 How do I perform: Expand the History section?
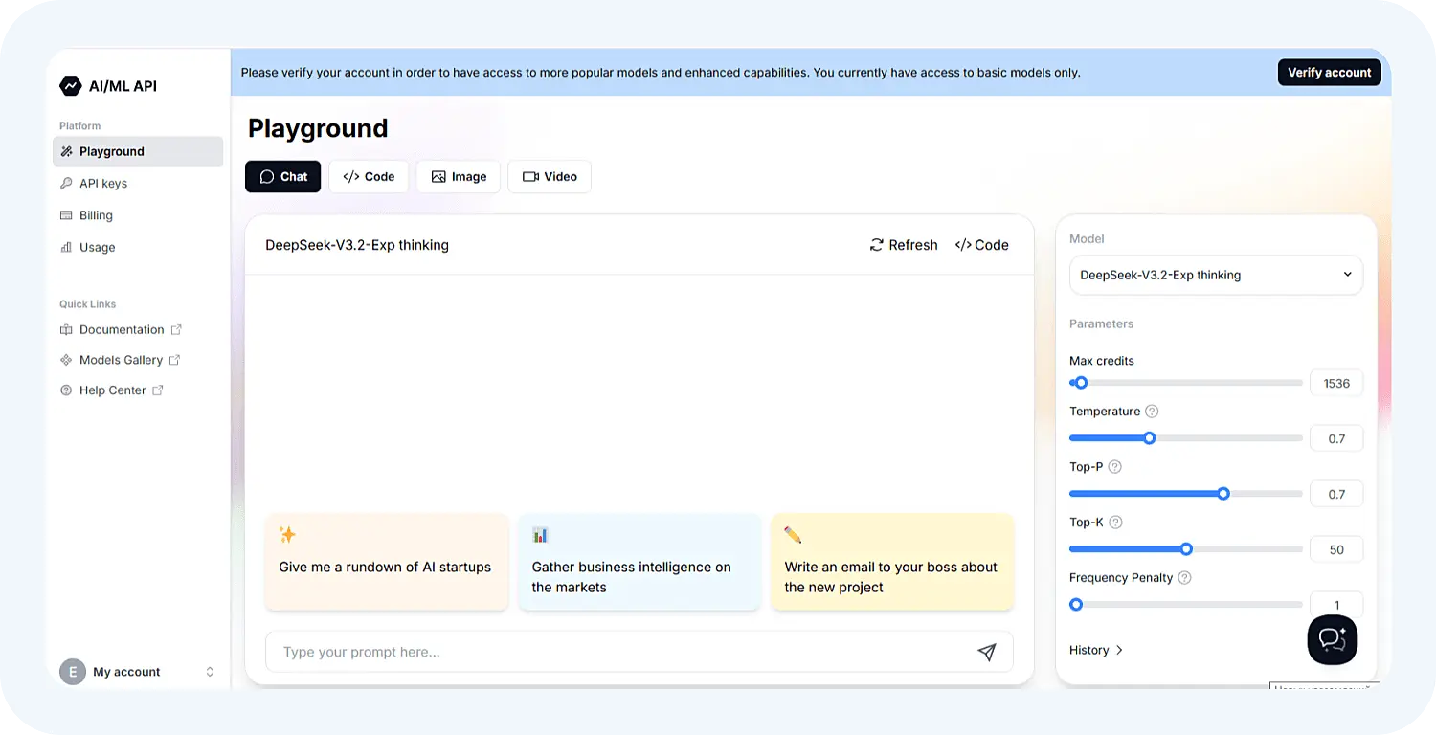1096,650
